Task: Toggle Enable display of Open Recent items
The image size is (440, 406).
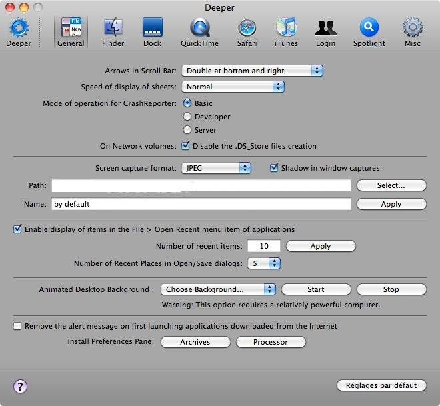Action: [x=17, y=229]
